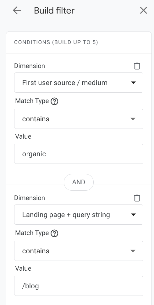Open Match Type help in the second condition
154x305 pixels.
(54, 233)
